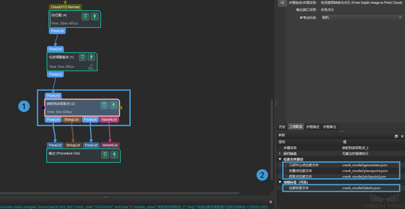Open the 步骤备注 tab
This screenshot has height=209, width=405.
pyautogui.click(x=330, y=127)
